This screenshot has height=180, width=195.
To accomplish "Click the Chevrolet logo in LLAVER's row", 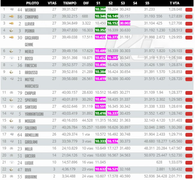I will point(11,23).
